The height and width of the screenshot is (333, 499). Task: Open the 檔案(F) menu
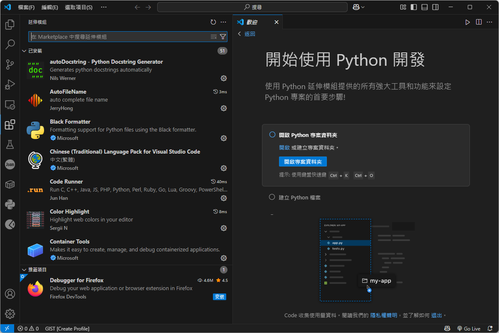click(27, 7)
